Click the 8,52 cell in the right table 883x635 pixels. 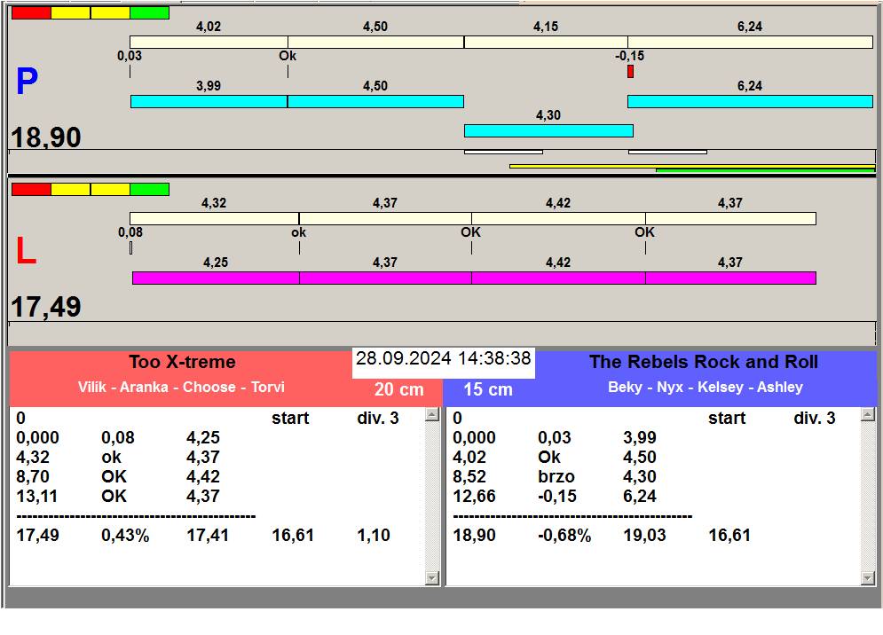[469, 476]
